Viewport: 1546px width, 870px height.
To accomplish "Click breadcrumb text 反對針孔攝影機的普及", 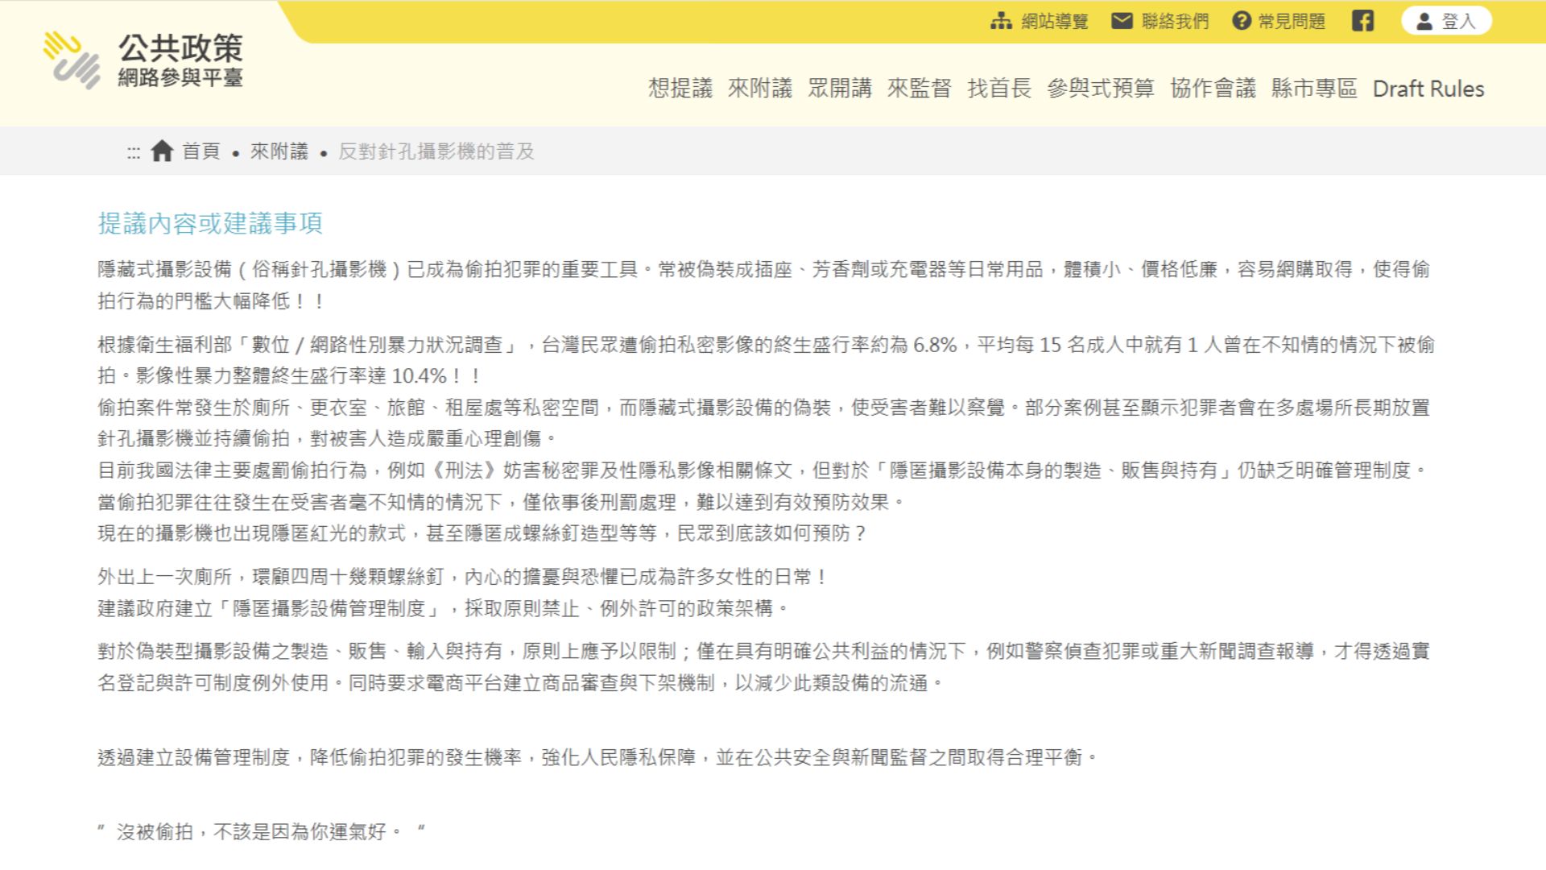I will pos(436,151).
